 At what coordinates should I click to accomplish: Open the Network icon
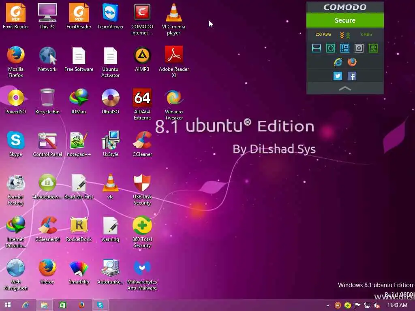[x=47, y=59]
